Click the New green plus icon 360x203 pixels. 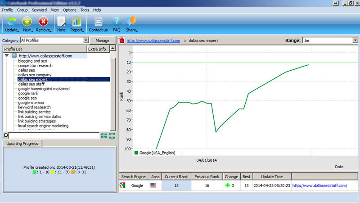[x=27, y=22]
